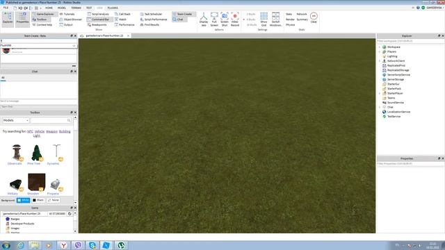Click the Properties filter field
The height and width of the screenshot is (250, 445).
point(410,164)
